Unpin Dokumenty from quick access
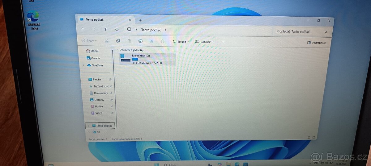 tap(111, 93)
